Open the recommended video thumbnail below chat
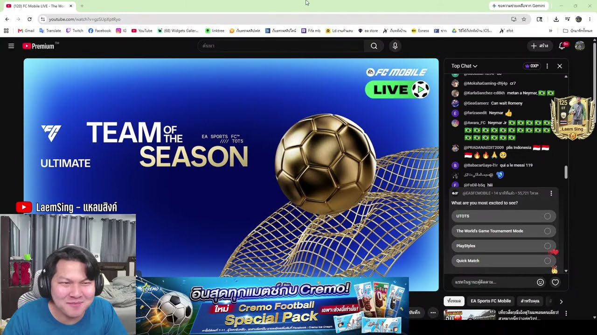 pos(469,315)
